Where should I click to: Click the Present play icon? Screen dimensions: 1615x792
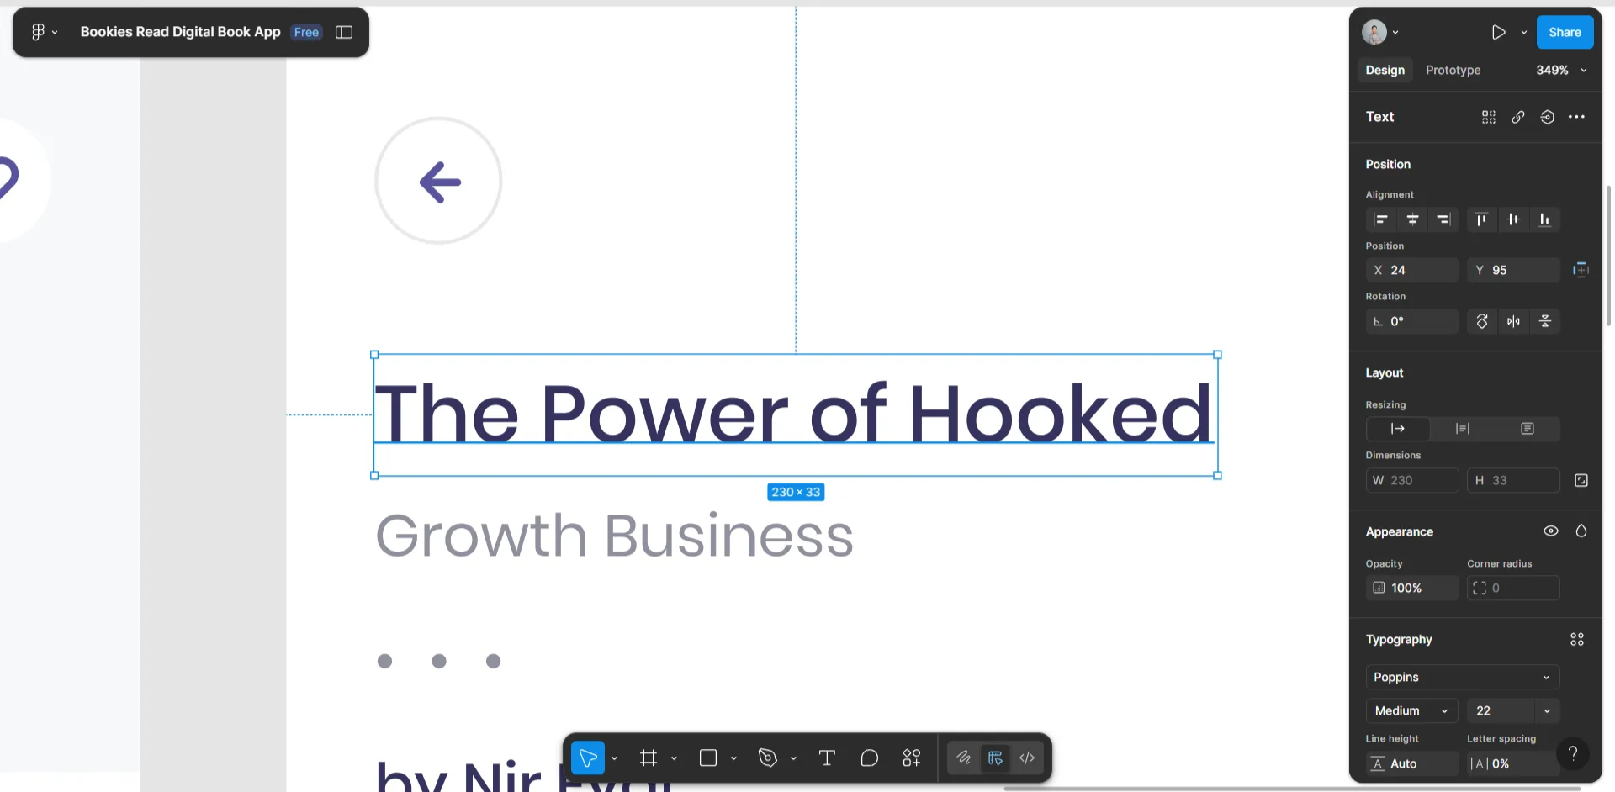click(1498, 32)
